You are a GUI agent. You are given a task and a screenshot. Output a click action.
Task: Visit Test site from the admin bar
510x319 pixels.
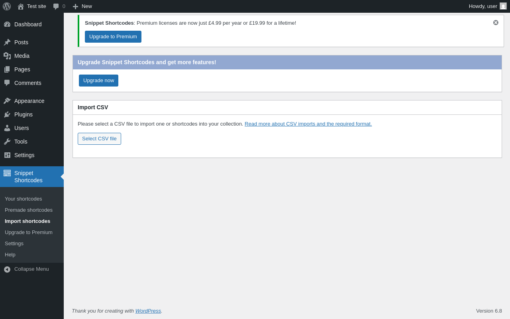click(x=32, y=6)
